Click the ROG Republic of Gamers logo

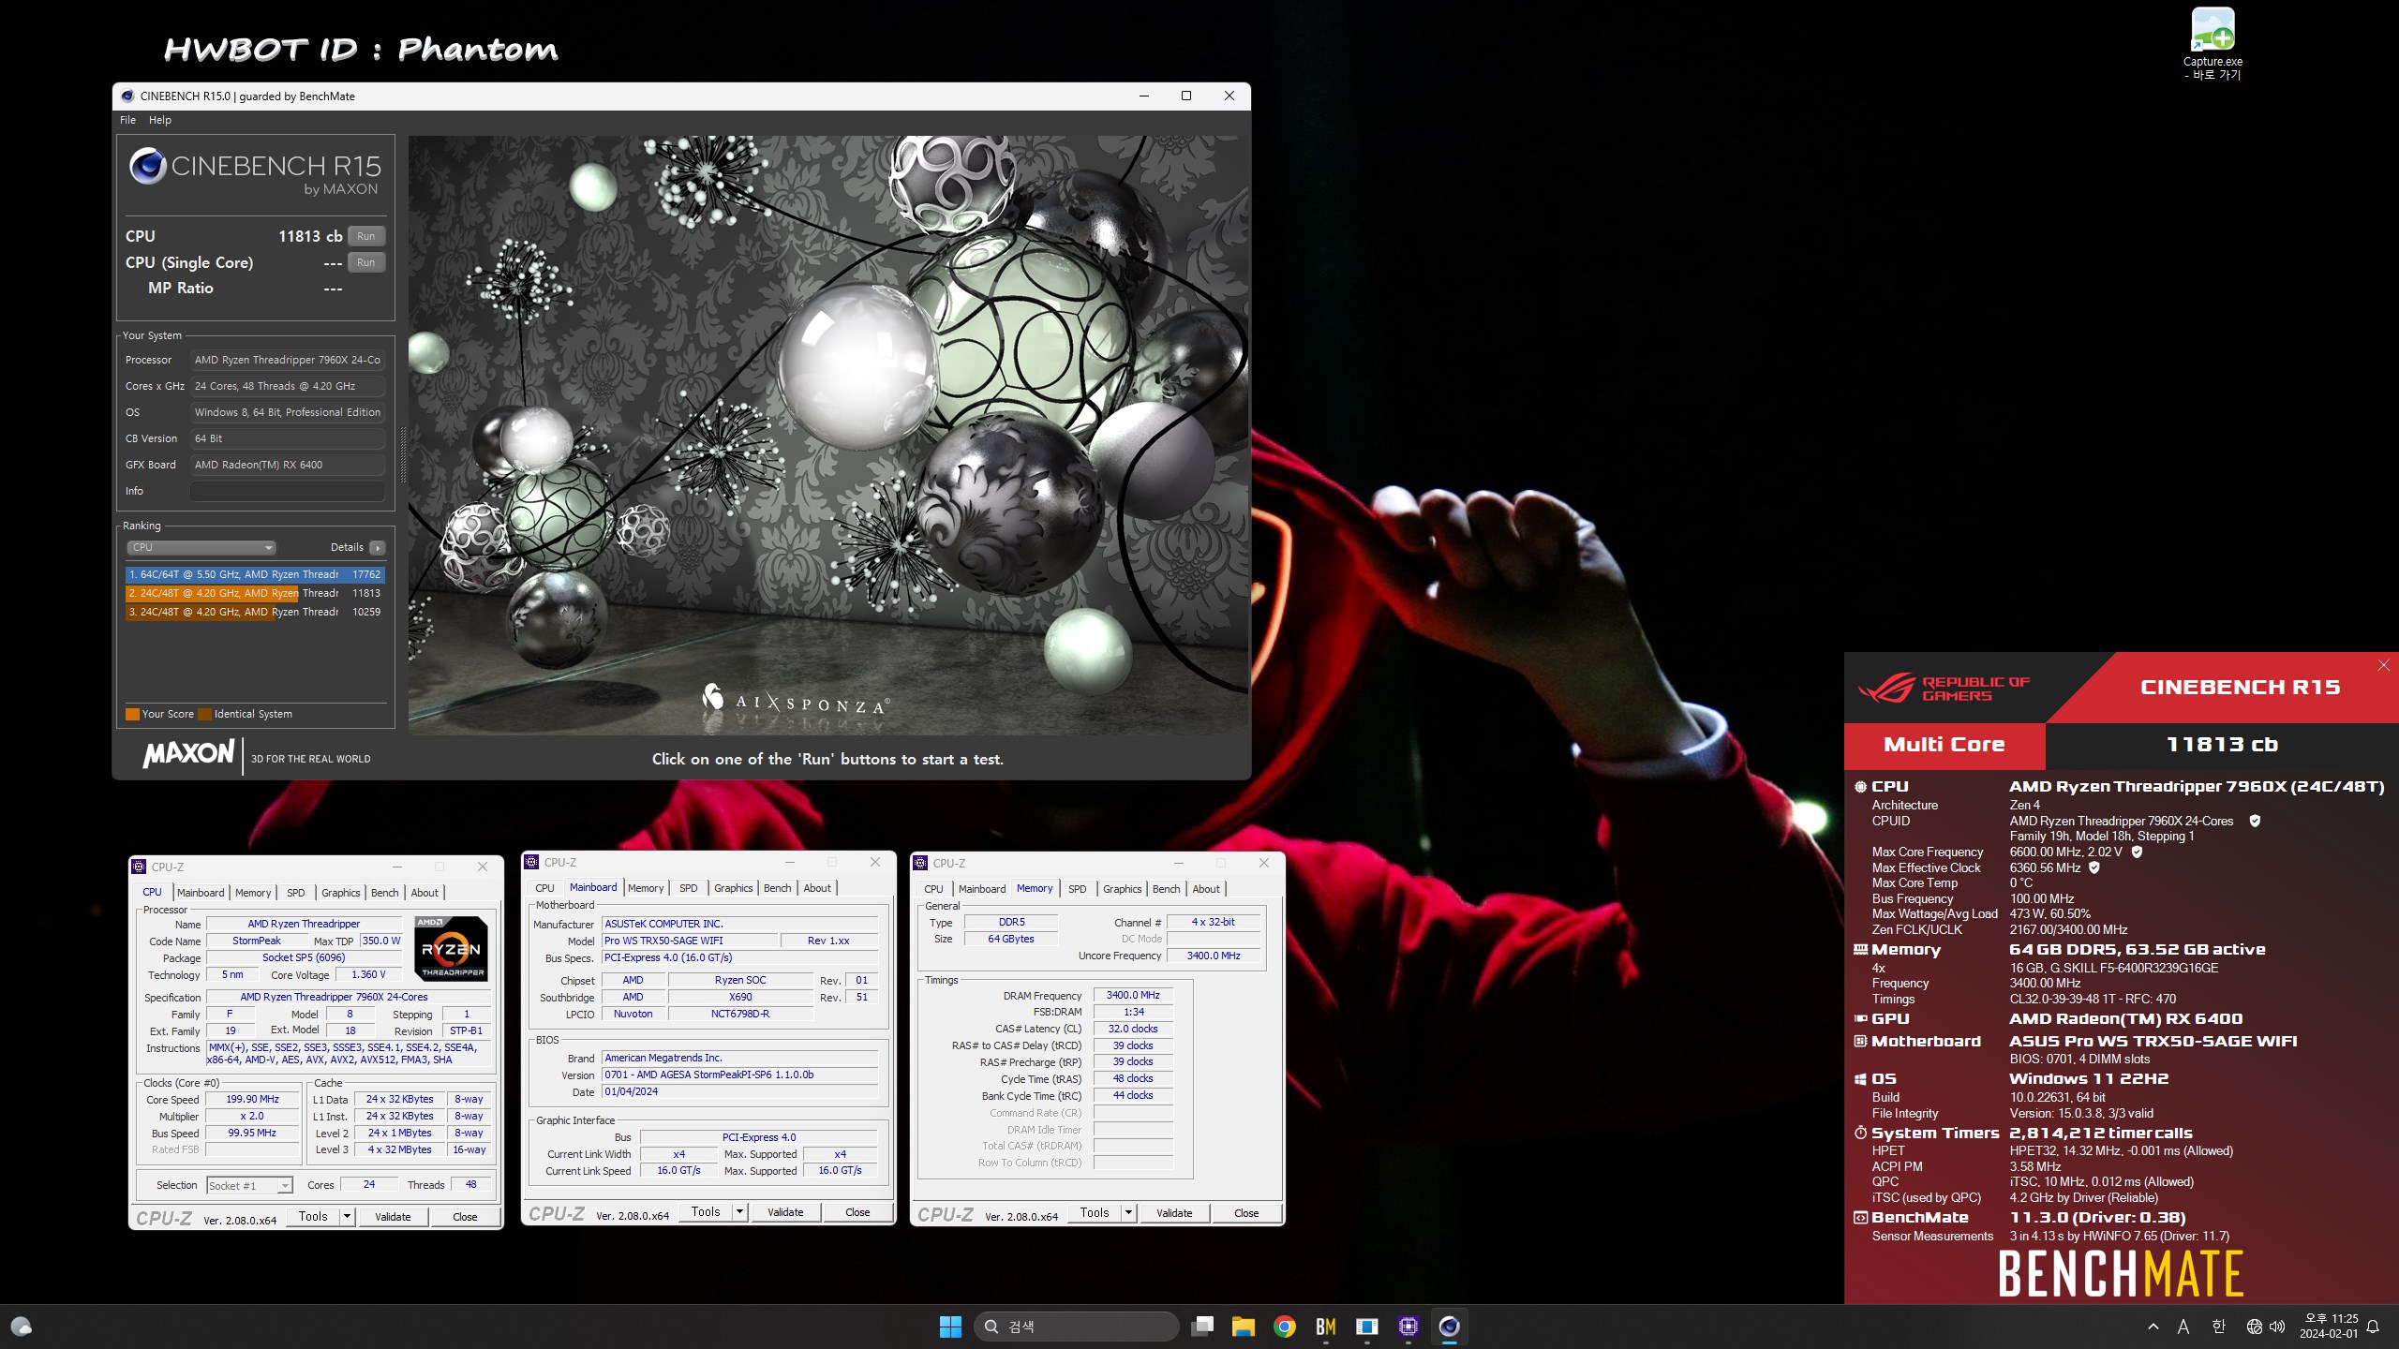pyautogui.click(x=1944, y=689)
